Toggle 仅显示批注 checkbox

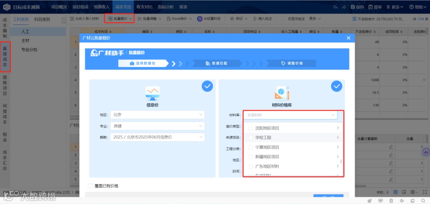pos(283,19)
